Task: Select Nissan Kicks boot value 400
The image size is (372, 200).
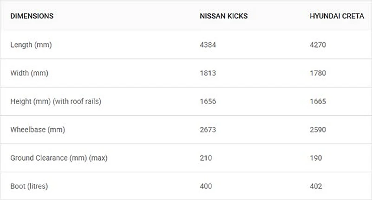Action: pos(206,186)
